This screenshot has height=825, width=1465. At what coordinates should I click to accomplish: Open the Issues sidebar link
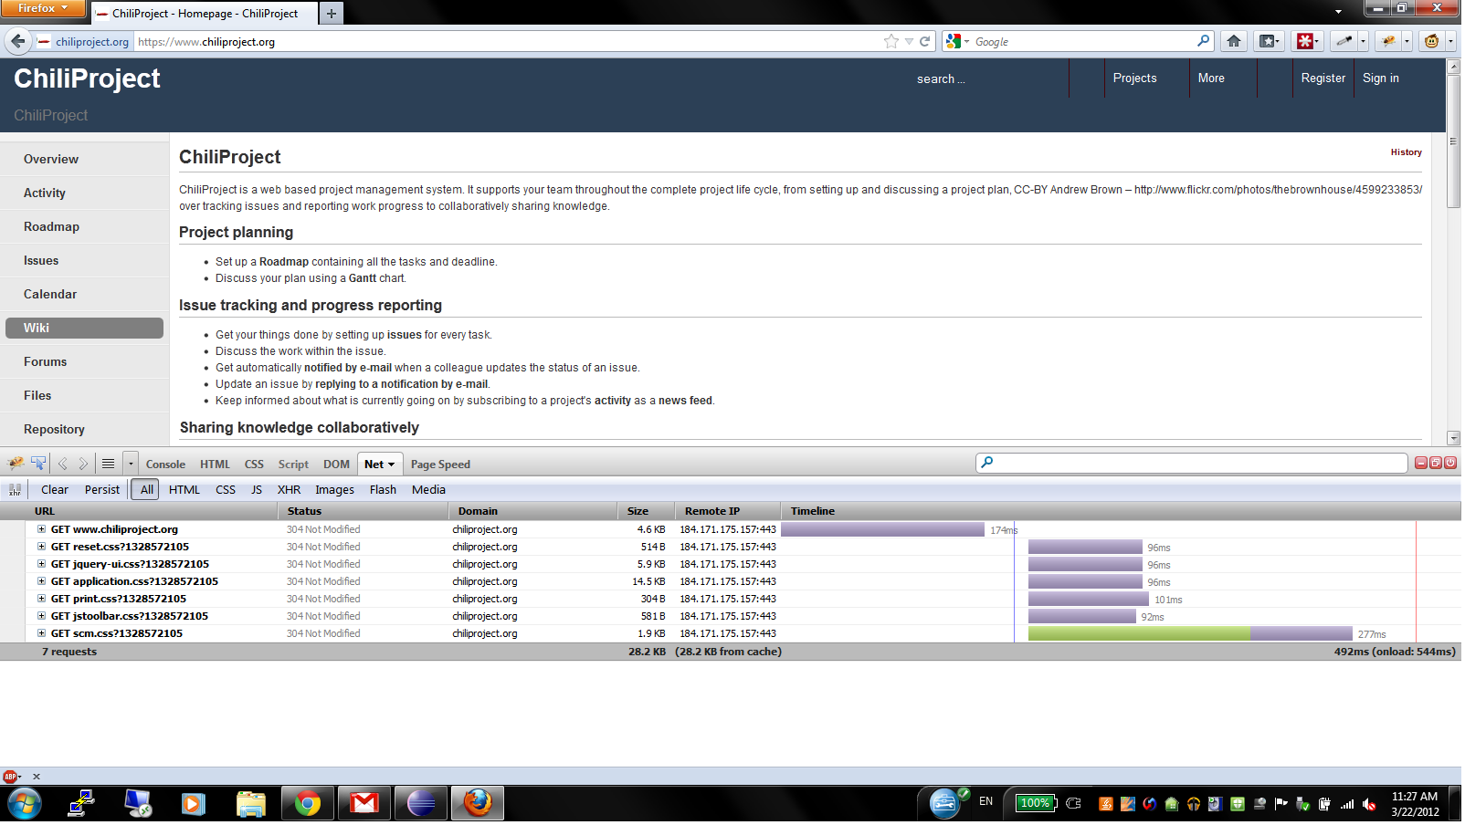point(41,261)
